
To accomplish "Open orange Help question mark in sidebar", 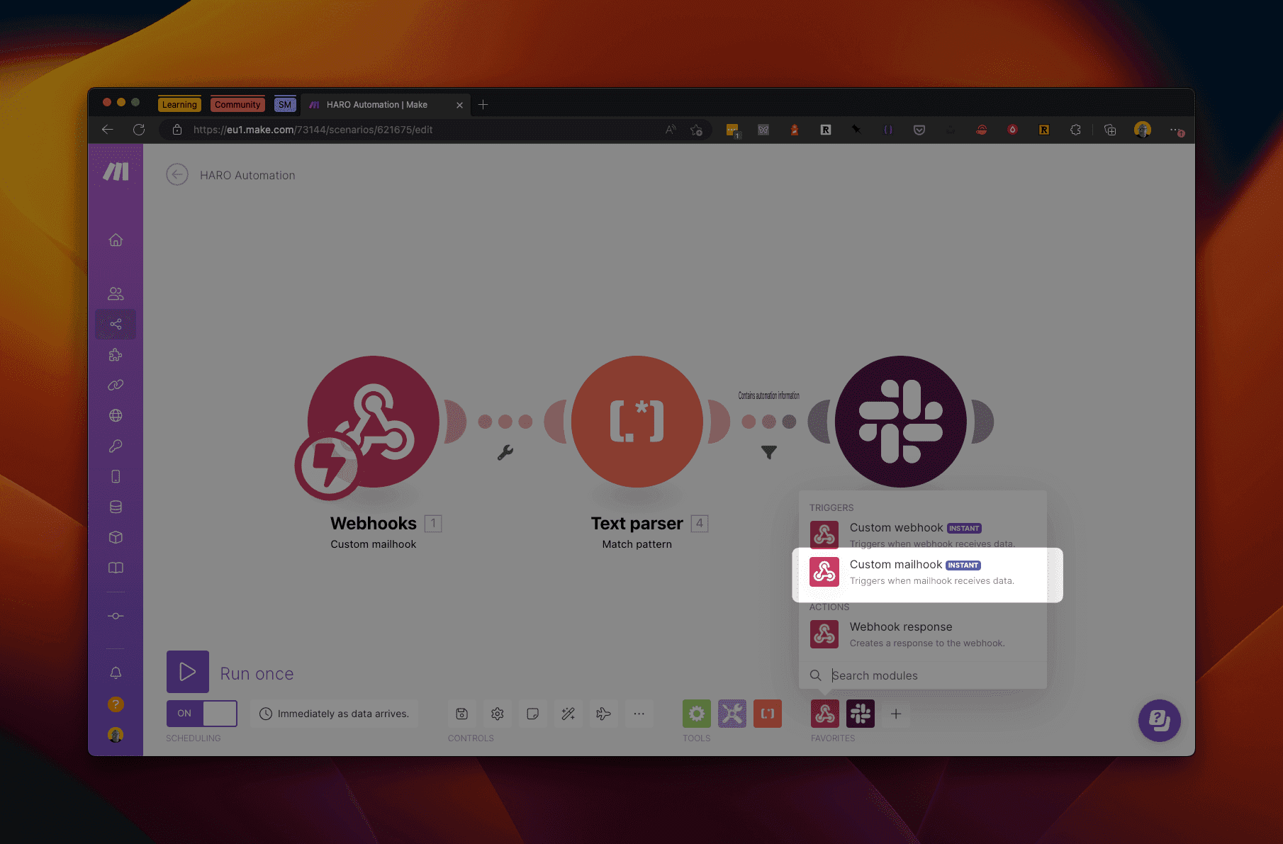I will click(x=116, y=704).
